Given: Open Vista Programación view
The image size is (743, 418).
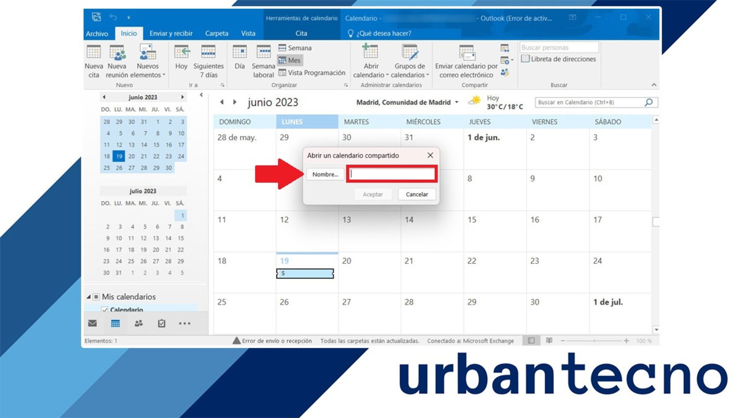Looking at the screenshot, I should pyautogui.click(x=312, y=73).
